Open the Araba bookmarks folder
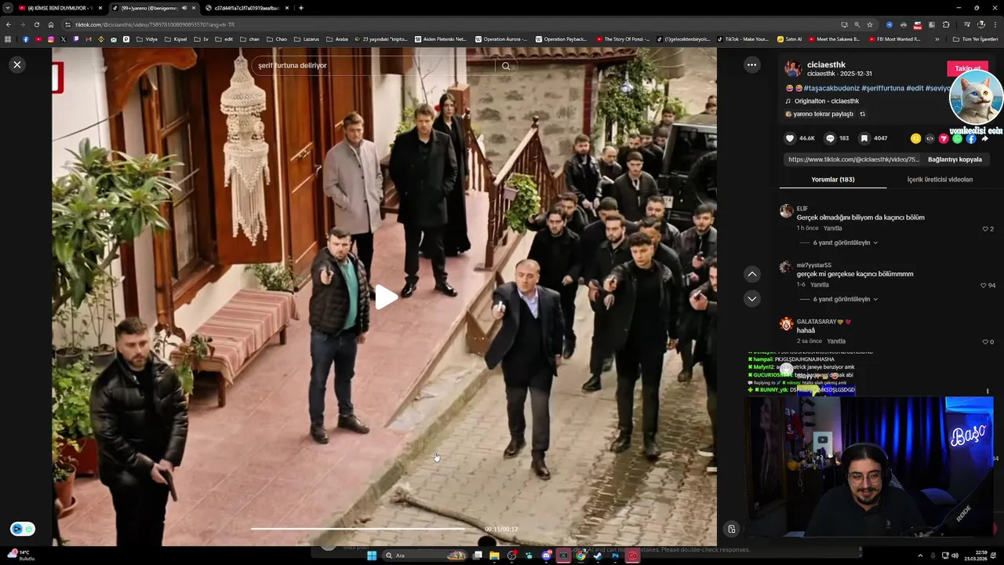Image resolution: width=1004 pixels, height=565 pixels. point(336,39)
